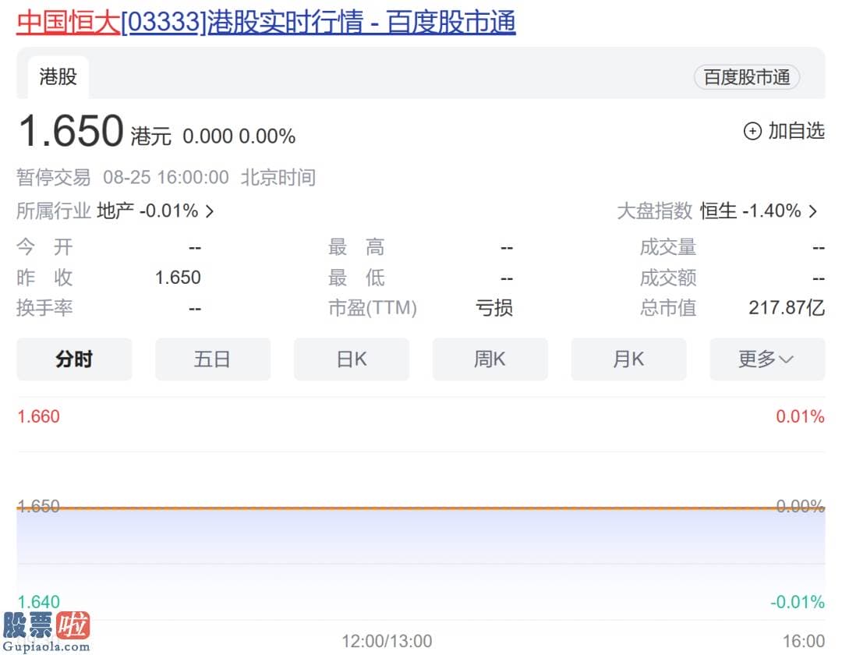Screen dimensions: 842x655
Task: Switch to the 分时 chart tab
Action: [x=74, y=359]
